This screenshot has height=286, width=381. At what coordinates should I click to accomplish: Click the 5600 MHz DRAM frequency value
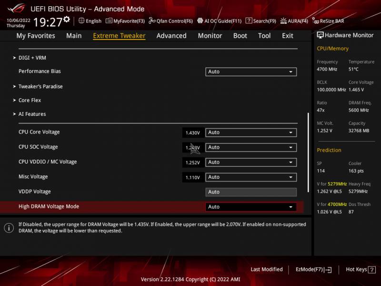[x=359, y=110]
